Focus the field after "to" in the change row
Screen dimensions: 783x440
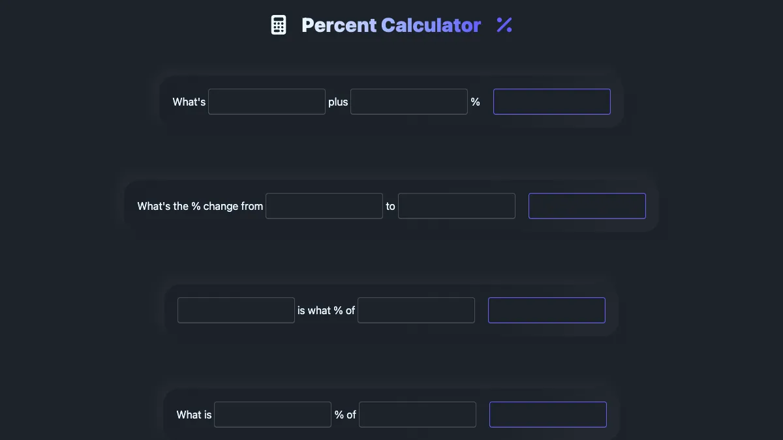(456, 206)
